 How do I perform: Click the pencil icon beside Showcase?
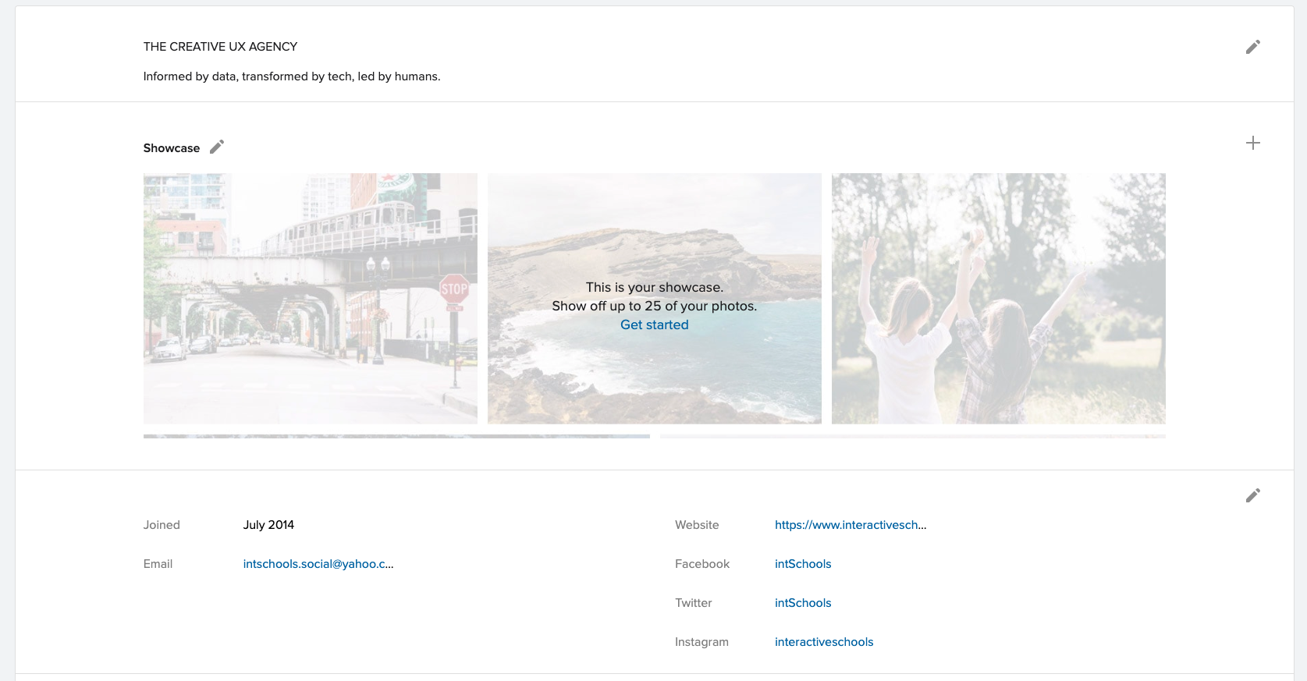217,147
